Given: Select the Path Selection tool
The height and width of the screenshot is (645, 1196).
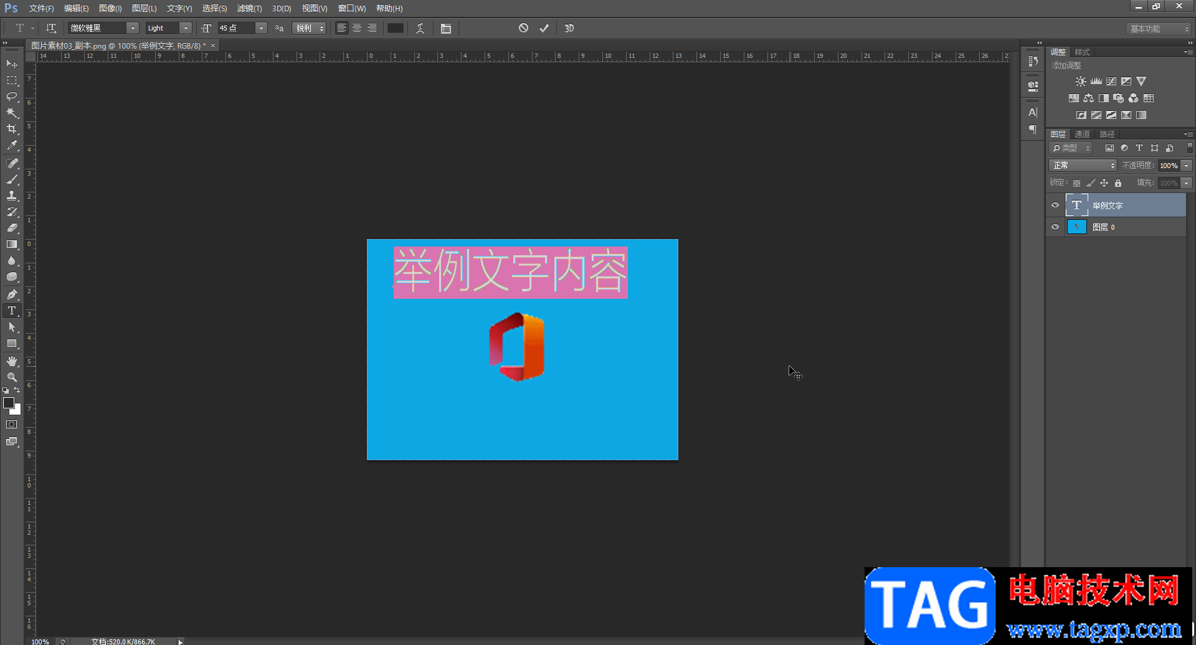Looking at the screenshot, I should point(12,327).
